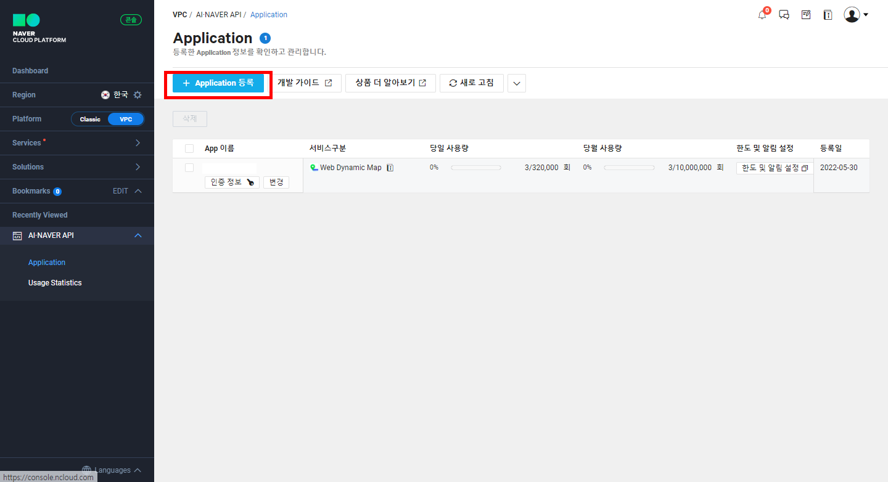This screenshot has height=482, width=888.
Task: Click the 새로 고침 refresh button
Action: tap(472, 83)
